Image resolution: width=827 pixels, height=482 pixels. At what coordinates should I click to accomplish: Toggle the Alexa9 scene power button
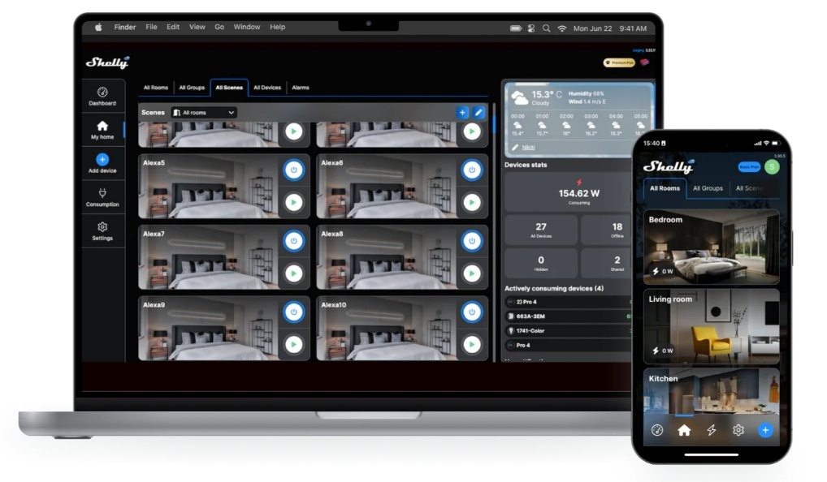(x=294, y=312)
